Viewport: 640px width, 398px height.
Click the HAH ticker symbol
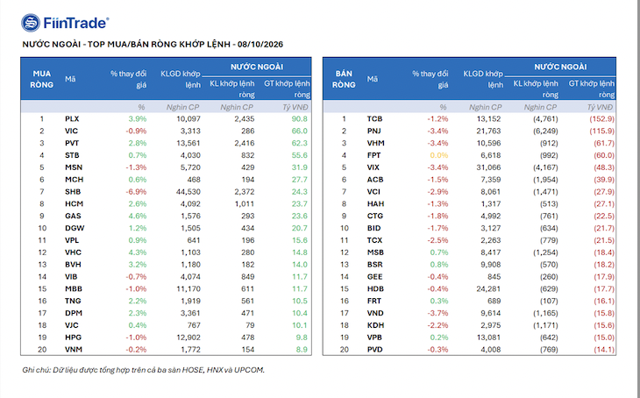pos(375,203)
